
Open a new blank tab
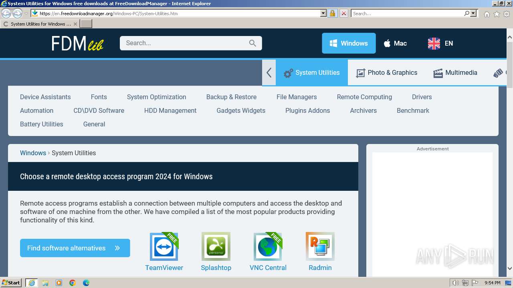(86, 24)
